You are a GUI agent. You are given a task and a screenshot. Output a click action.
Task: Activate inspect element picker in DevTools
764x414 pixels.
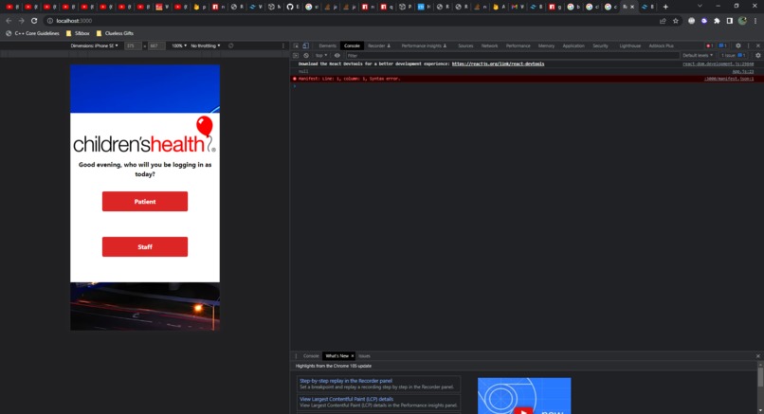coord(297,45)
